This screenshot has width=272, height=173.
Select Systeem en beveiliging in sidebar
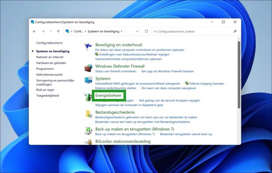click(x=53, y=51)
